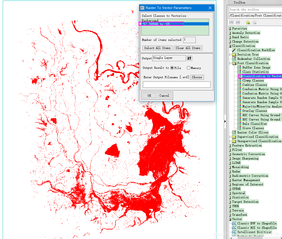Toggle Output layer mode swap arrows button
Image resolution: width=282 pixels, height=239 pixels.
pyautogui.click(x=189, y=58)
